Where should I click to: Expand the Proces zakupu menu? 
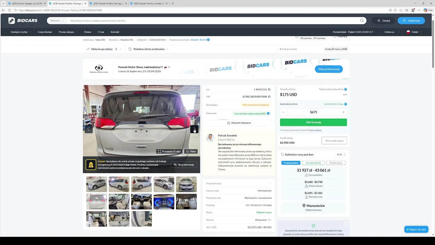click(x=68, y=32)
